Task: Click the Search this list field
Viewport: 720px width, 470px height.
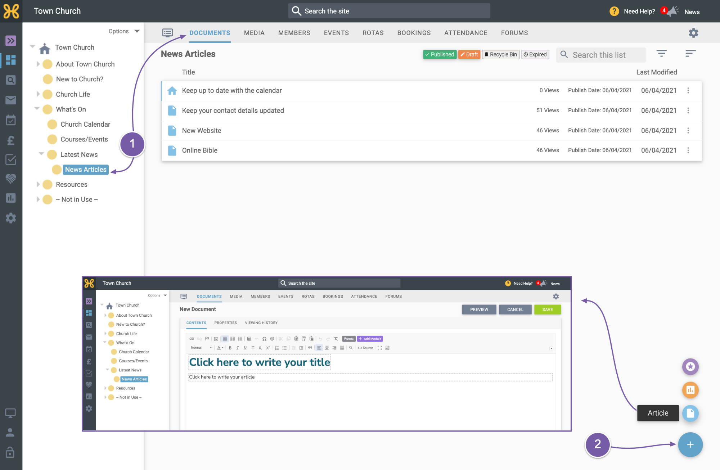Action: coord(601,55)
